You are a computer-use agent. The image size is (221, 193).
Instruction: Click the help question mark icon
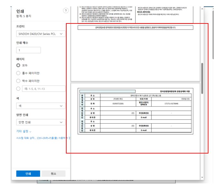pos(66,11)
